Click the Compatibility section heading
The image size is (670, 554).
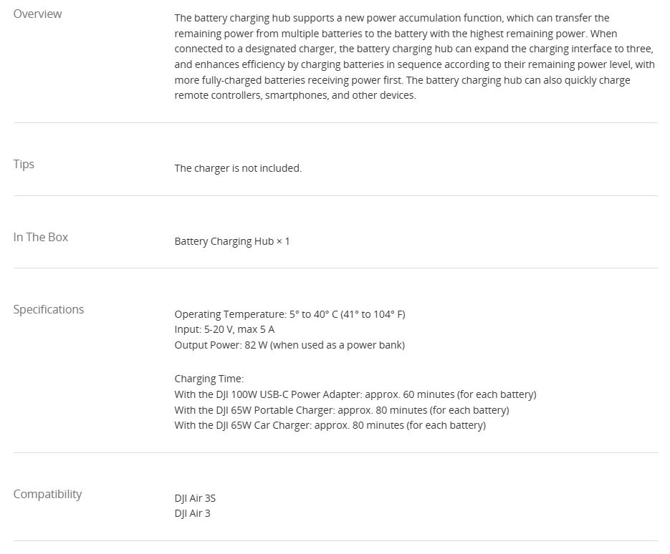(47, 494)
